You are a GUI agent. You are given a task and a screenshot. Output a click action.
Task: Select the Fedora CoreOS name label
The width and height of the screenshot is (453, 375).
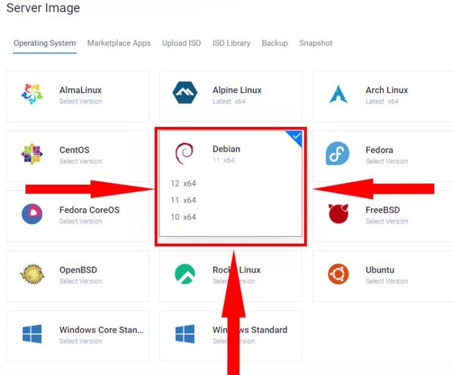click(89, 210)
